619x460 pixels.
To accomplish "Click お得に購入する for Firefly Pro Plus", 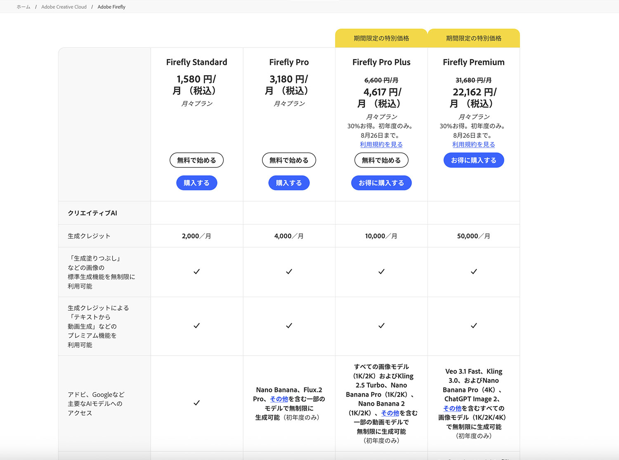I will [x=381, y=183].
